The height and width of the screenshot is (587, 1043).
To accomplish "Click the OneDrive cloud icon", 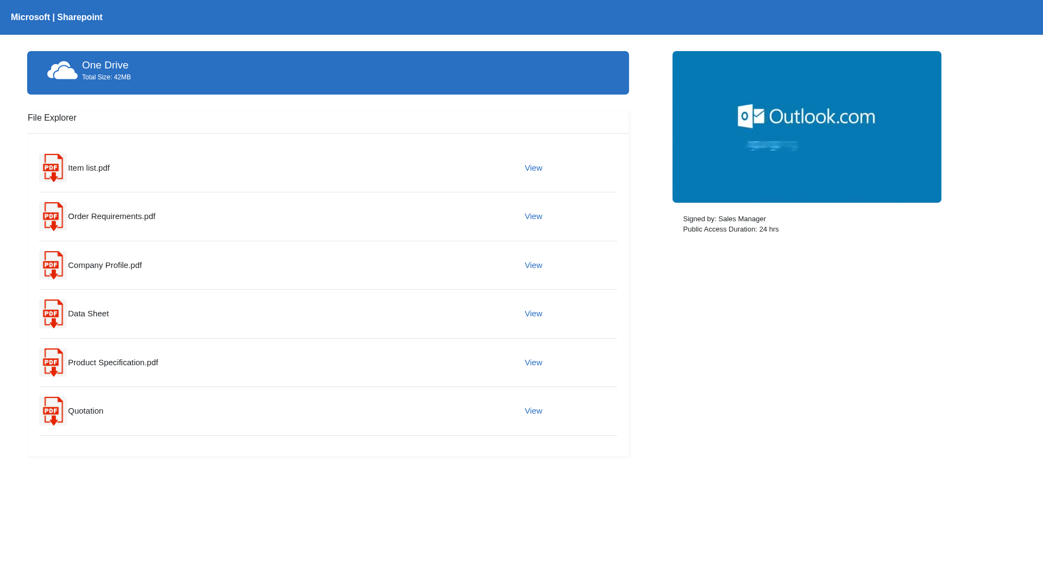I will tap(62, 71).
